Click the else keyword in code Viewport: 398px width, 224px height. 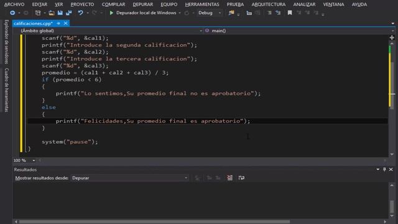49,107
